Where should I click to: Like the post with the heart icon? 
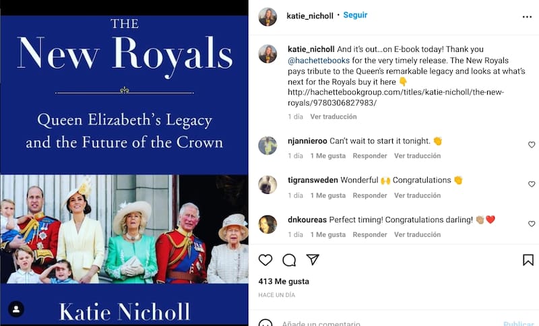tap(265, 260)
